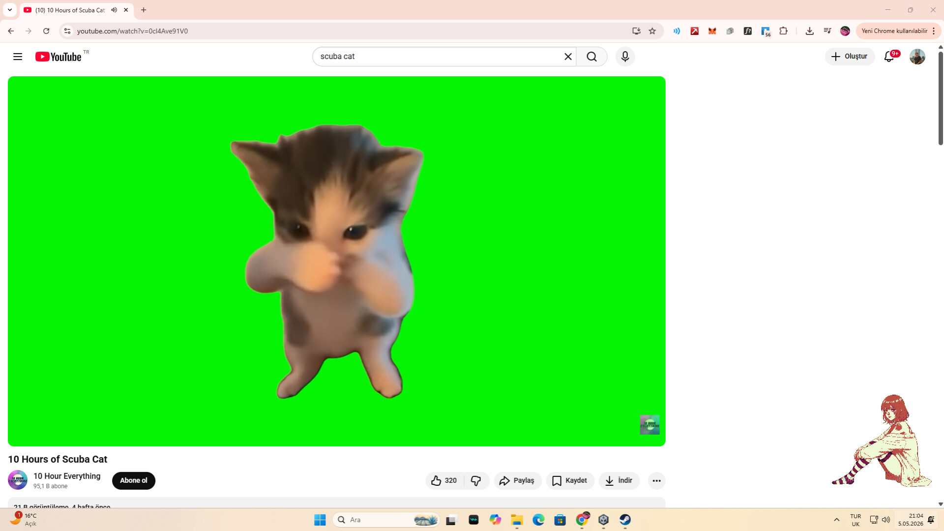Open the 10 Hour Everything channel name

pyautogui.click(x=67, y=476)
